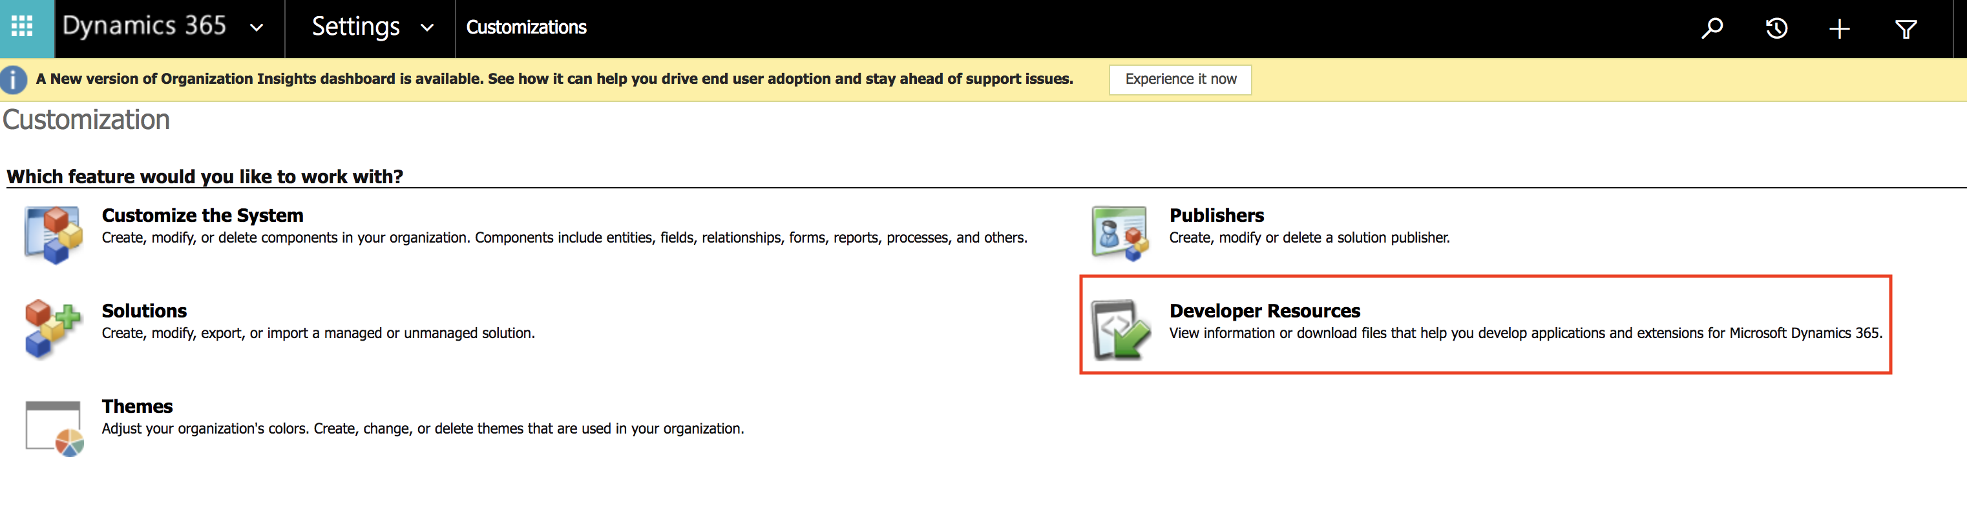Open the Themes link
Image resolution: width=1967 pixels, height=511 pixels.
pyautogui.click(x=138, y=406)
